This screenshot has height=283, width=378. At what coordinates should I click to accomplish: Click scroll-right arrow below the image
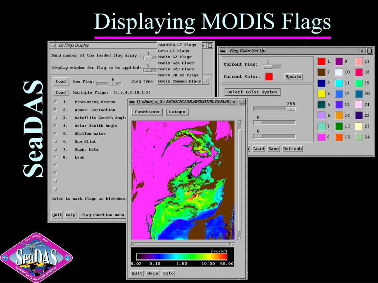coord(233,244)
